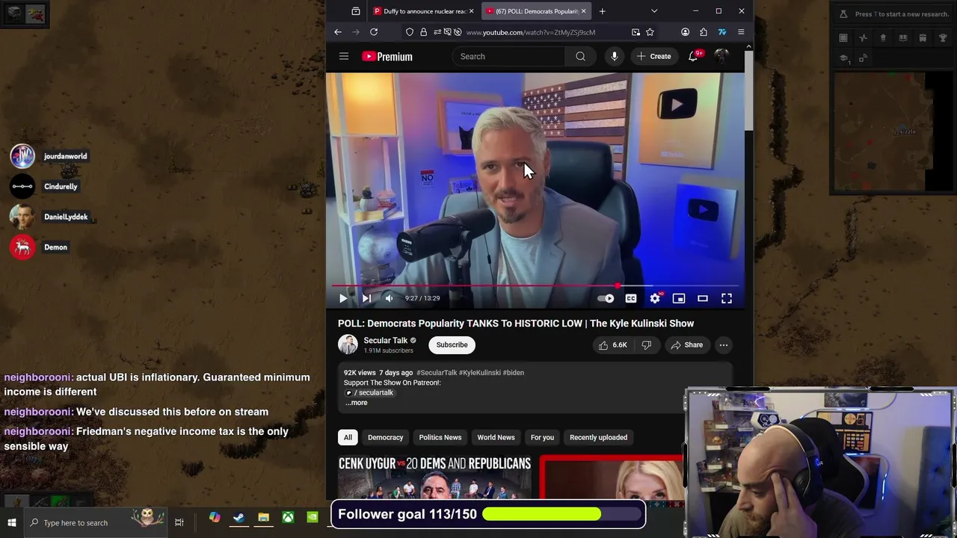This screenshot has height=538, width=957.
Task: Open patreon /seculartalk link
Action: tap(369, 392)
